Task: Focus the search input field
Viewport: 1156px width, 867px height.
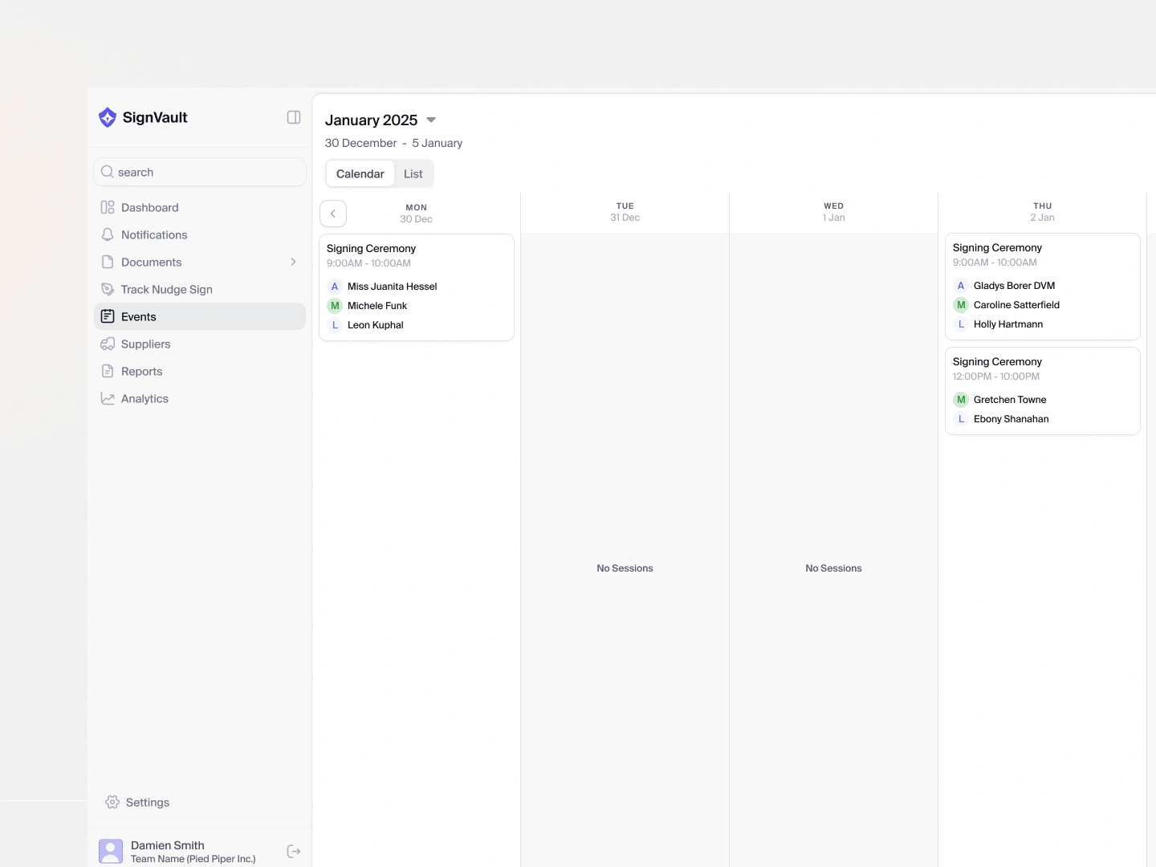Action: [200, 172]
